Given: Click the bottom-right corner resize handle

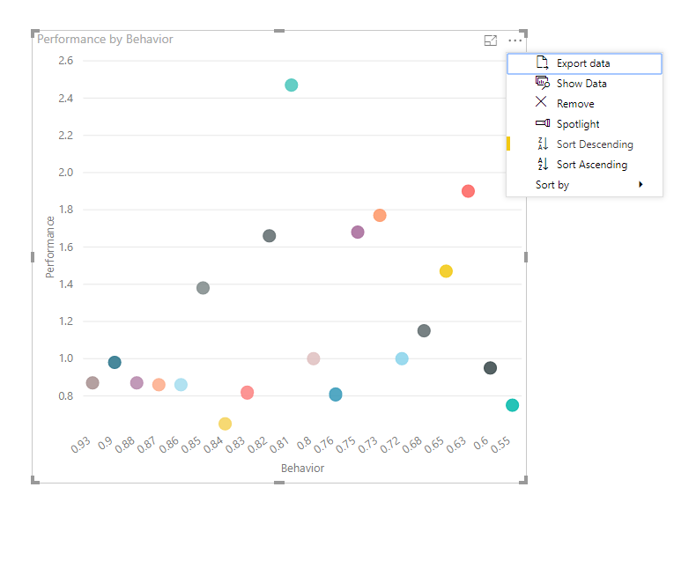Looking at the screenshot, I should tap(524, 480).
